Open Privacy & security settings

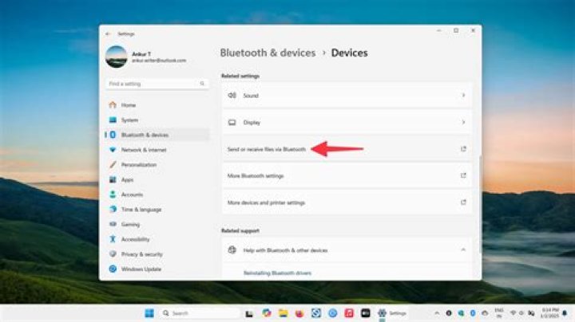click(x=157, y=254)
